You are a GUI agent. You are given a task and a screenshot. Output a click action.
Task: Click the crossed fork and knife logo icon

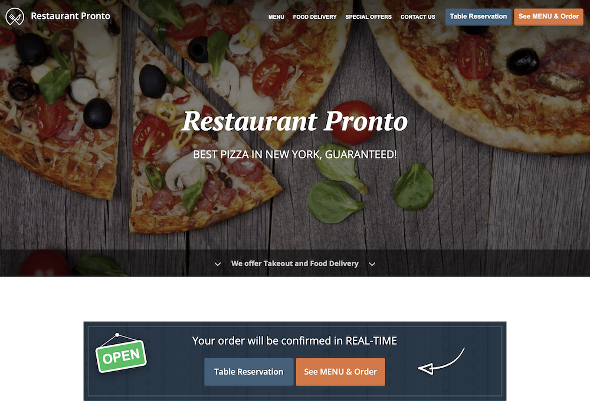[x=15, y=16]
